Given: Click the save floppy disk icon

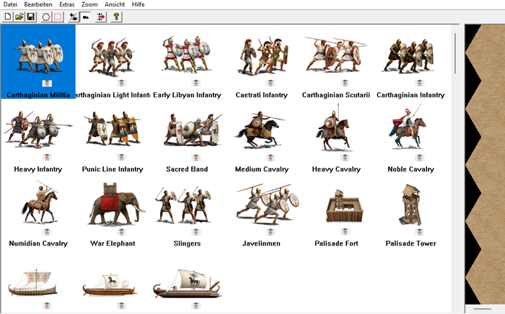Looking at the screenshot, I should click(x=31, y=17).
